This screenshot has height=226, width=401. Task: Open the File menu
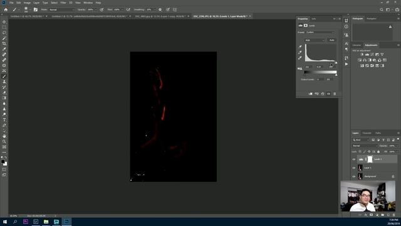click(x=11, y=3)
